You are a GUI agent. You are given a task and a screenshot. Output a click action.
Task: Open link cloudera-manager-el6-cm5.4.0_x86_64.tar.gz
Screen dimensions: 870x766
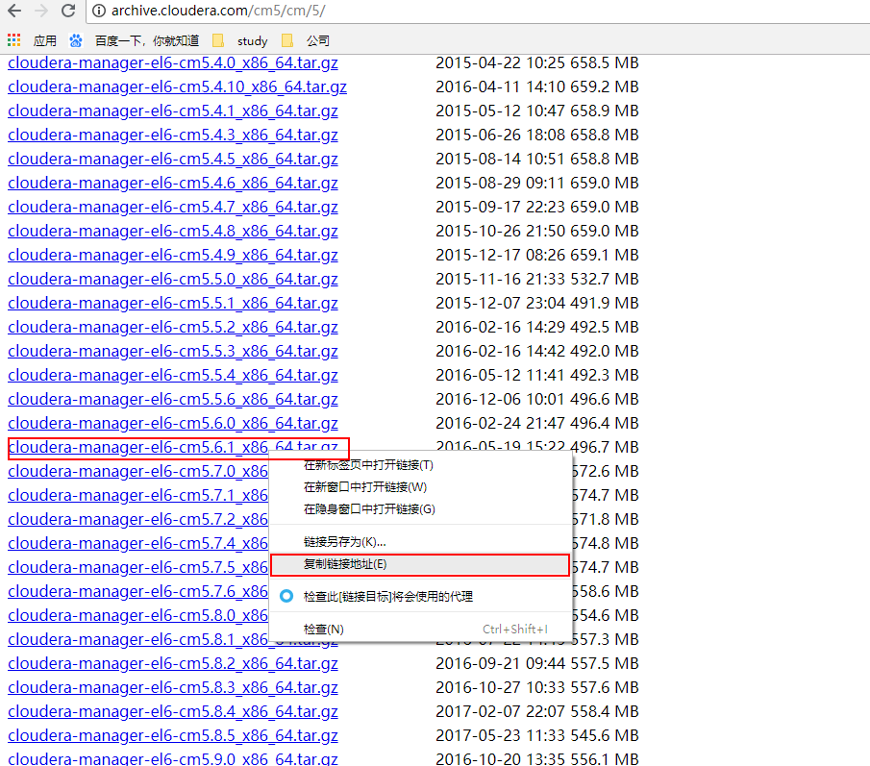(x=172, y=62)
